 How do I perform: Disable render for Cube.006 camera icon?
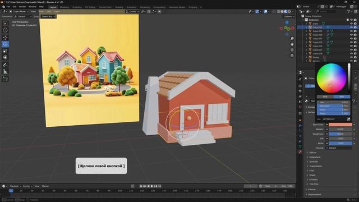355,46
